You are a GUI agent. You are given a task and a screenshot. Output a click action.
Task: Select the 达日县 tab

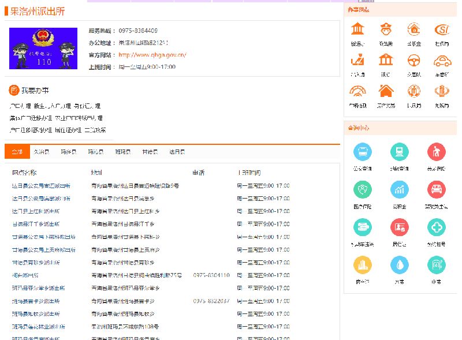tap(177, 152)
